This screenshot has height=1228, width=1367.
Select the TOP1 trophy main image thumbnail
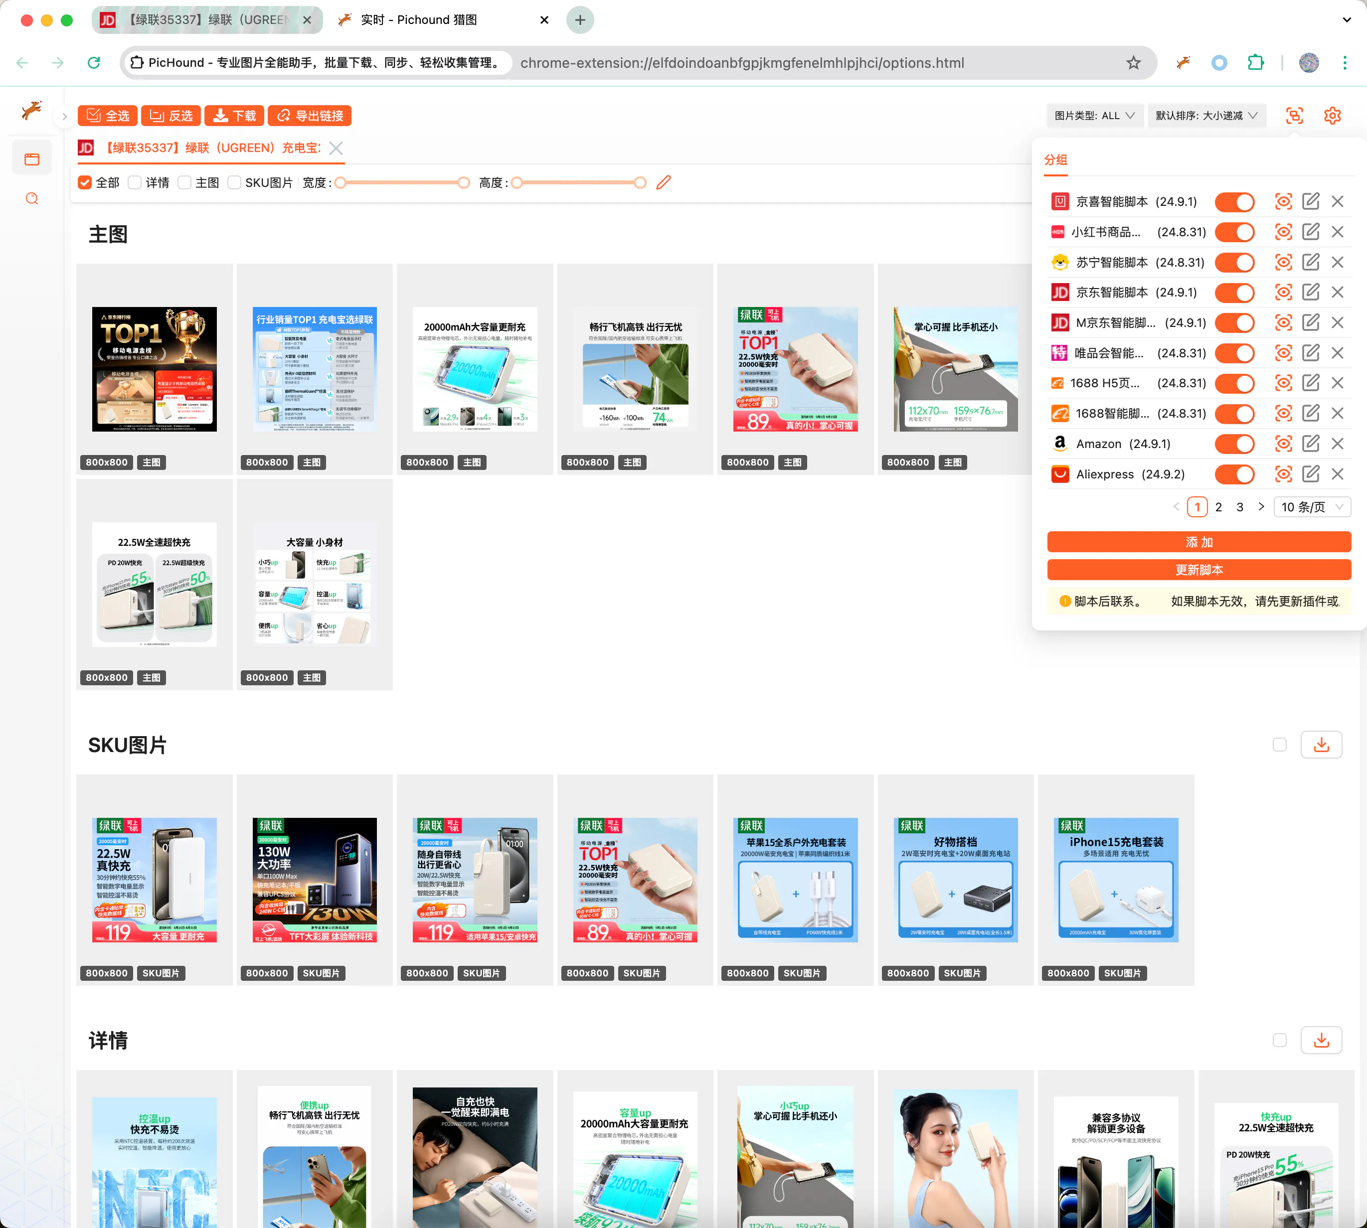point(154,368)
